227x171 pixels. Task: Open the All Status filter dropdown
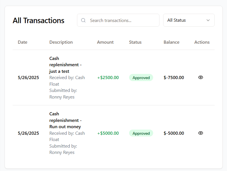189,20
